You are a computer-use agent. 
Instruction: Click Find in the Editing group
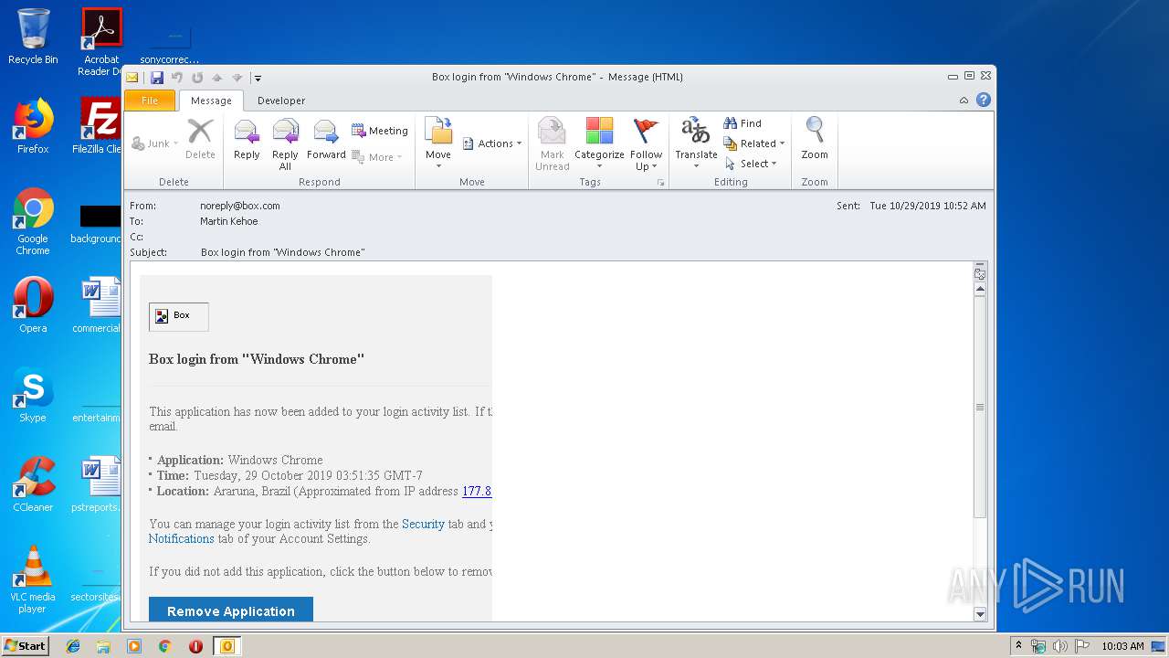pyautogui.click(x=742, y=123)
